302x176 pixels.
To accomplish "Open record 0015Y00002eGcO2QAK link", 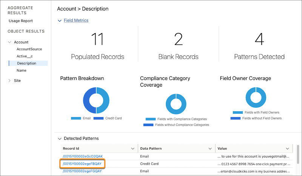I will [83, 156].
